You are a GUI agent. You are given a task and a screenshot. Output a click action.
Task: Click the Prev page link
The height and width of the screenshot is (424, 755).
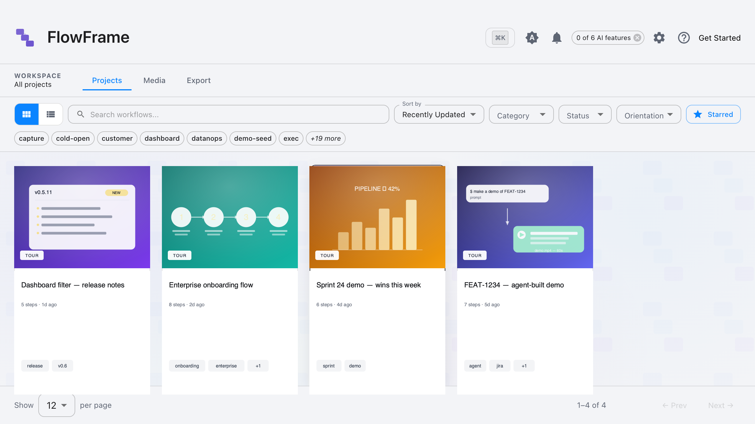(x=674, y=405)
